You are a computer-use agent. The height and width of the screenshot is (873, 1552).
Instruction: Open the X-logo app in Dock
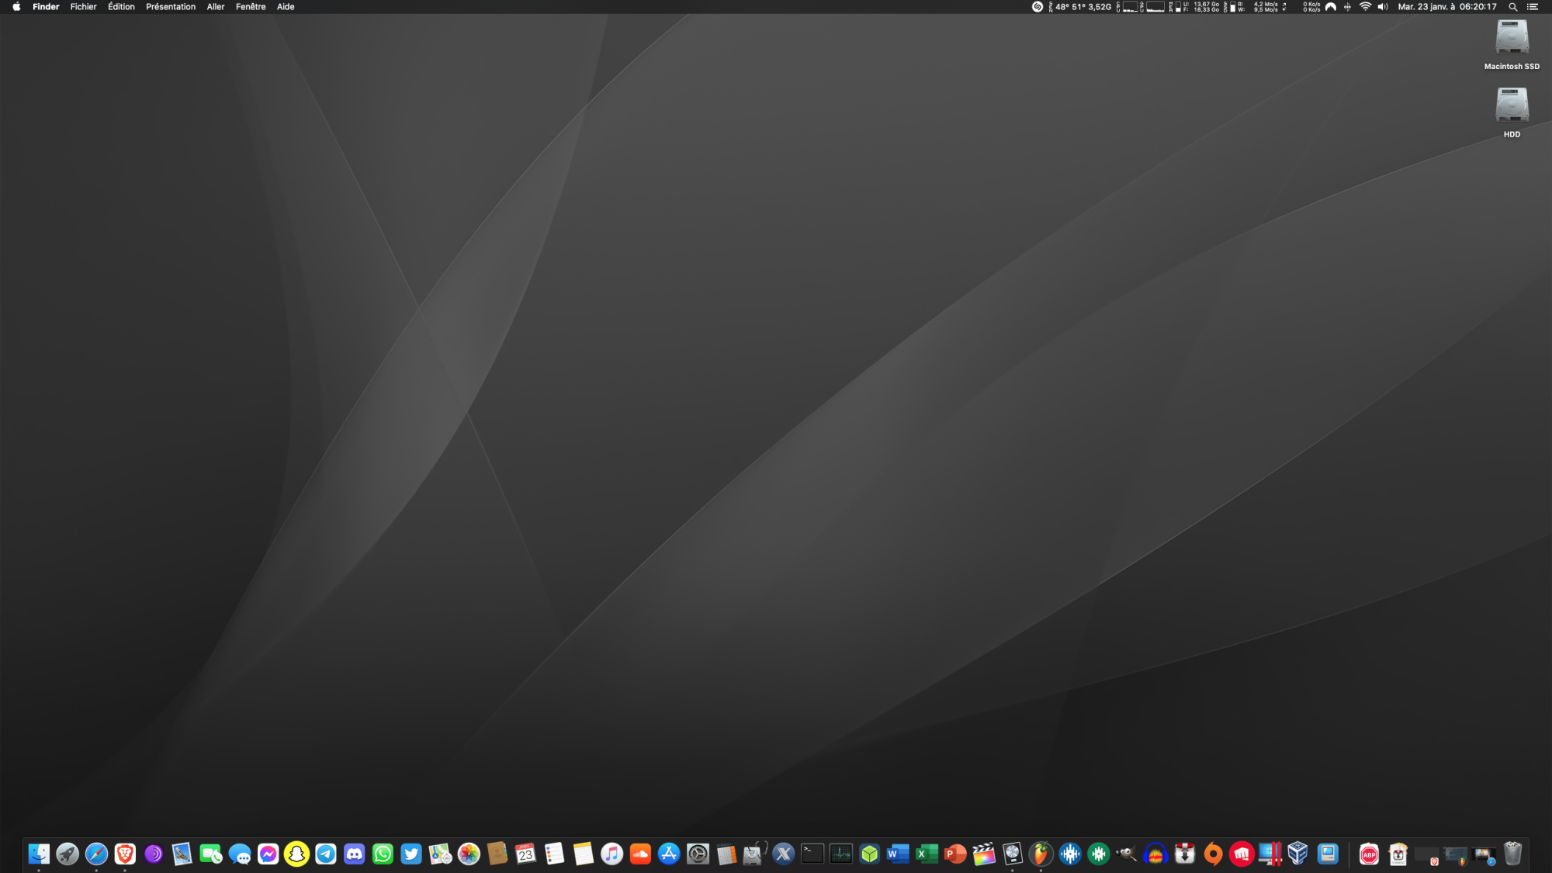coord(784,854)
